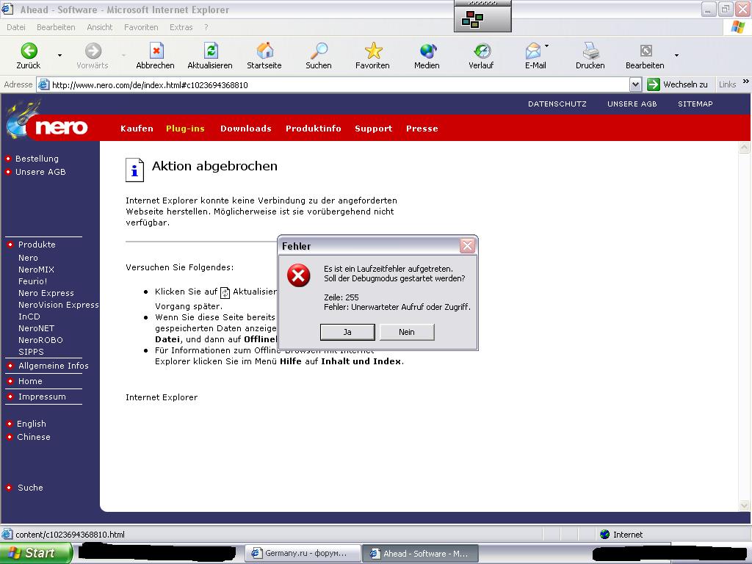Expand the Links toolbar chevron
752x564 pixels.
[x=746, y=82]
